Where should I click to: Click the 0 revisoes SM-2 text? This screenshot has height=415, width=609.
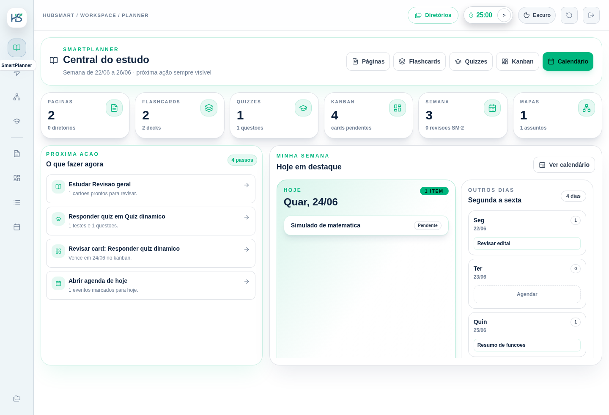point(444,128)
